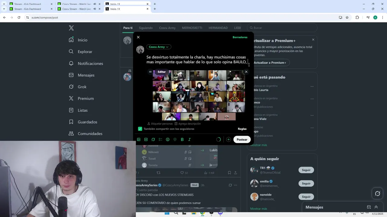Click Actualizar a Premium+ button
This screenshot has height=217, width=387.
[x=270, y=63]
